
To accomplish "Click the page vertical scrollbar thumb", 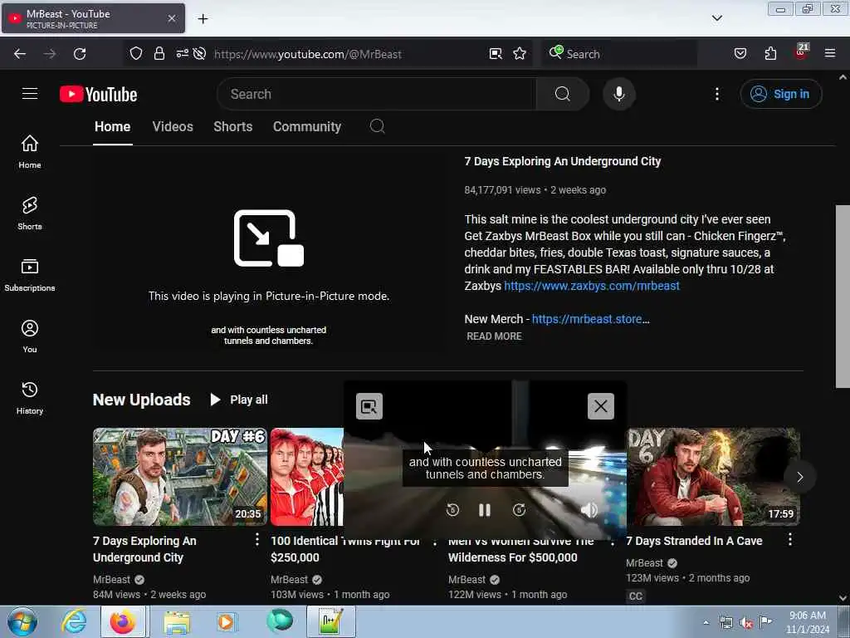I will (843, 297).
